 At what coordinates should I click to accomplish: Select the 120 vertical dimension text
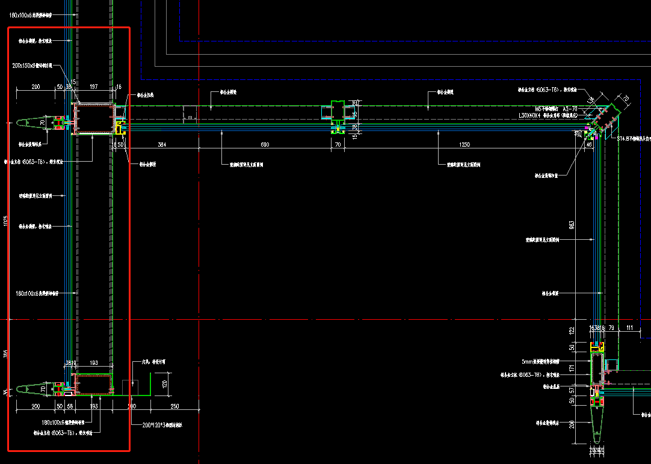pos(164,382)
